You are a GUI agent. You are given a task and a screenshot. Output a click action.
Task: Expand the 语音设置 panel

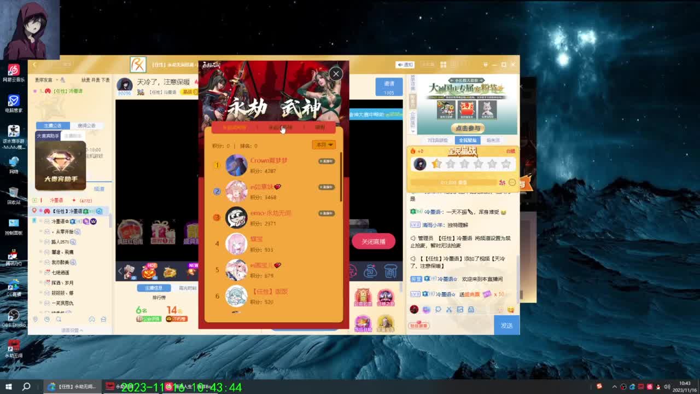[x=72, y=330]
